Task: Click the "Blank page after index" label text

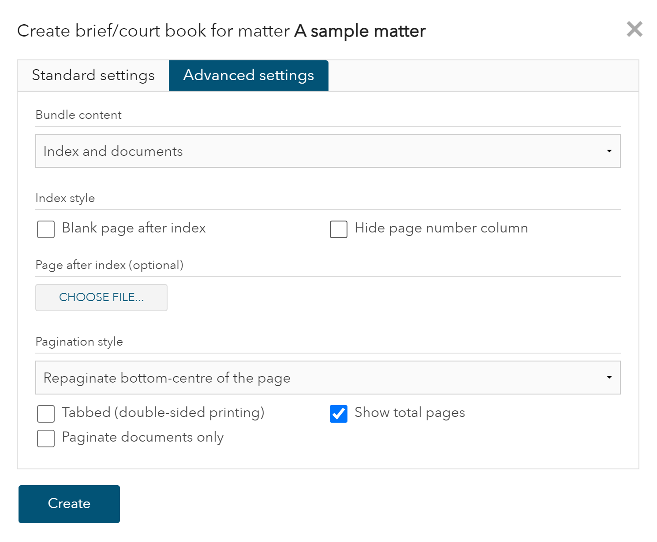Action: (x=134, y=228)
